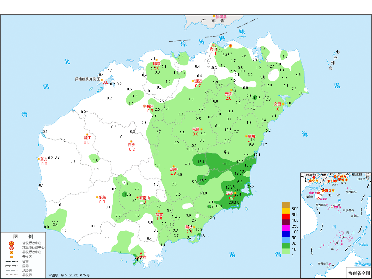
Task: Click the red swatch in rainfall color scale
Action: click(x=286, y=217)
